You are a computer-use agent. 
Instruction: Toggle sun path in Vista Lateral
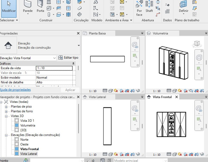click(116, 154)
